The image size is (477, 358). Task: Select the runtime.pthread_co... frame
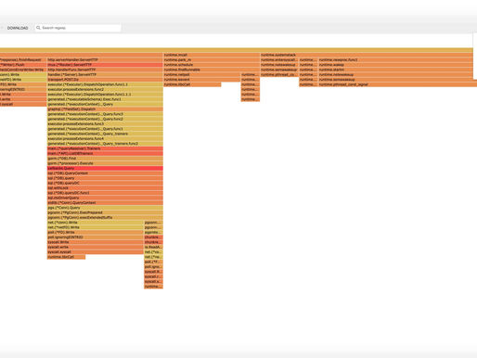pos(279,74)
